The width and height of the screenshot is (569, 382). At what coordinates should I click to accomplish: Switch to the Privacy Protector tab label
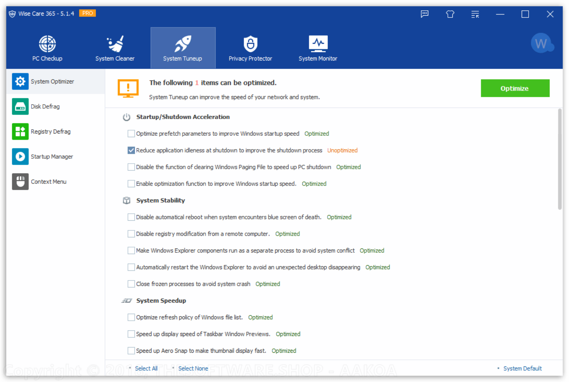(250, 59)
